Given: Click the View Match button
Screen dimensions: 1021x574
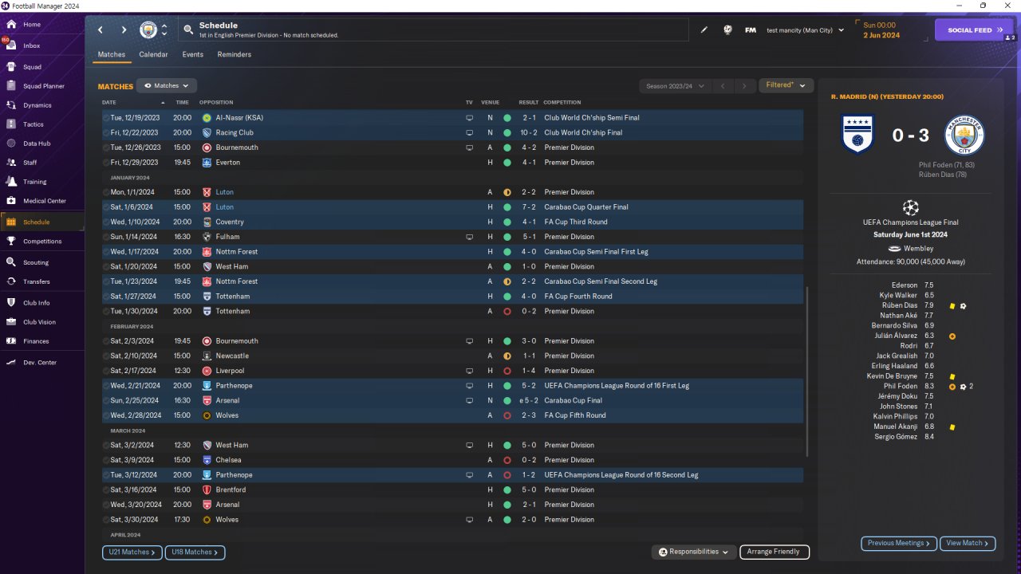Looking at the screenshot, I should pos(968,543).
